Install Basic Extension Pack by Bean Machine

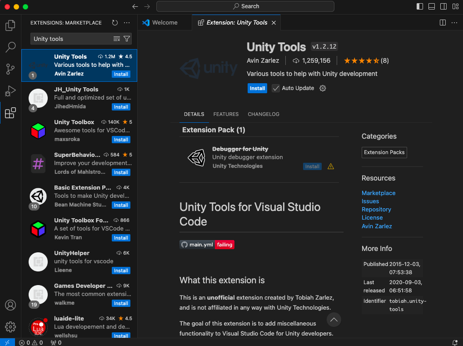point(121,205)
